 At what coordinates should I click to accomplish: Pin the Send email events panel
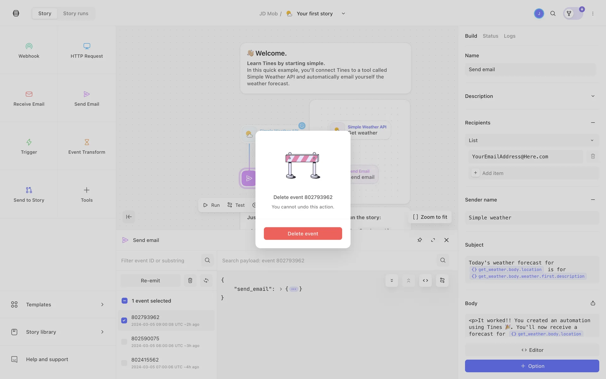tap(419, 240)
